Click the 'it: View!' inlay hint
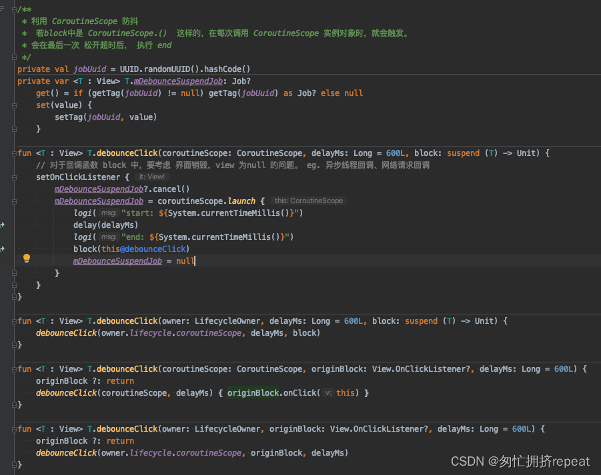601x475 pixels. (152, 177)
